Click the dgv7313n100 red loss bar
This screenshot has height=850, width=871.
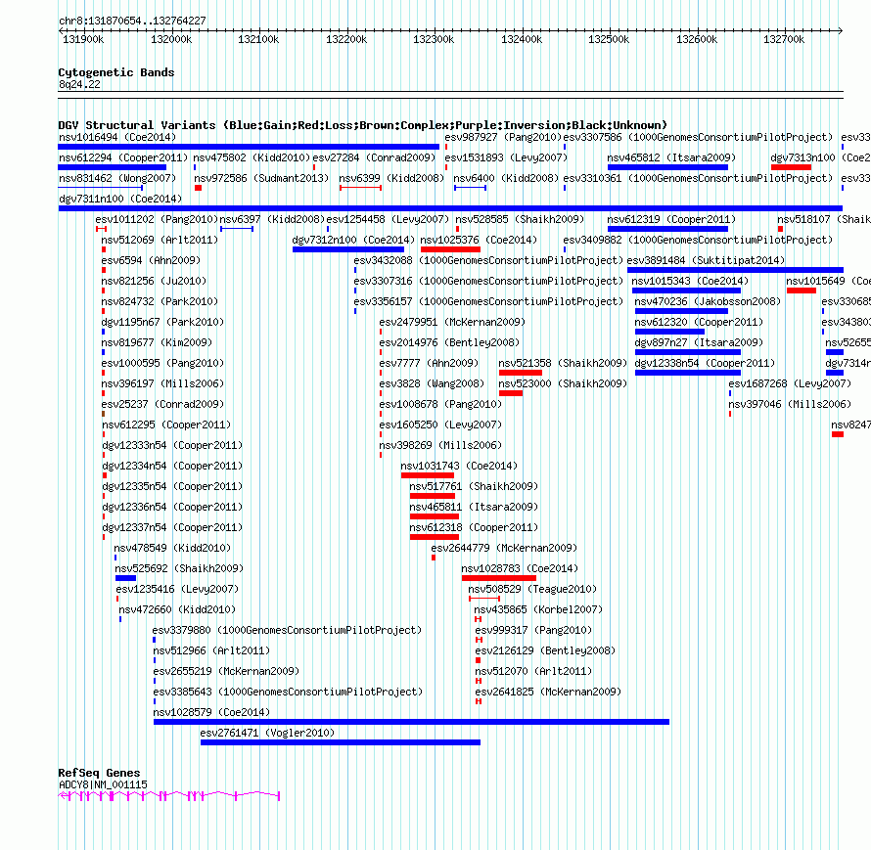pyautogui.click(x=792, y=167)
